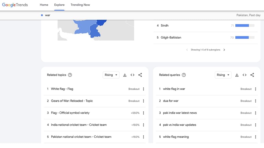Screen dimensions: 264x148
Task: Download Related queries CSV
Action: click(237, 75)
